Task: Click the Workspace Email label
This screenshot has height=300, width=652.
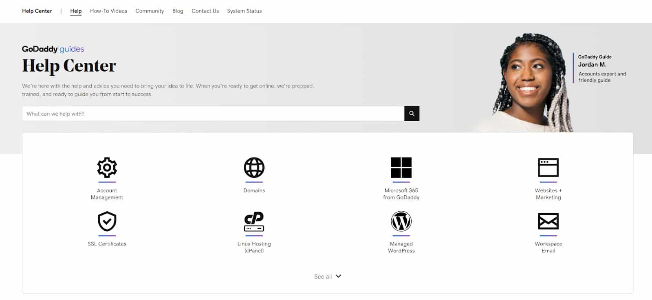Action: click(x=548, y=247)
